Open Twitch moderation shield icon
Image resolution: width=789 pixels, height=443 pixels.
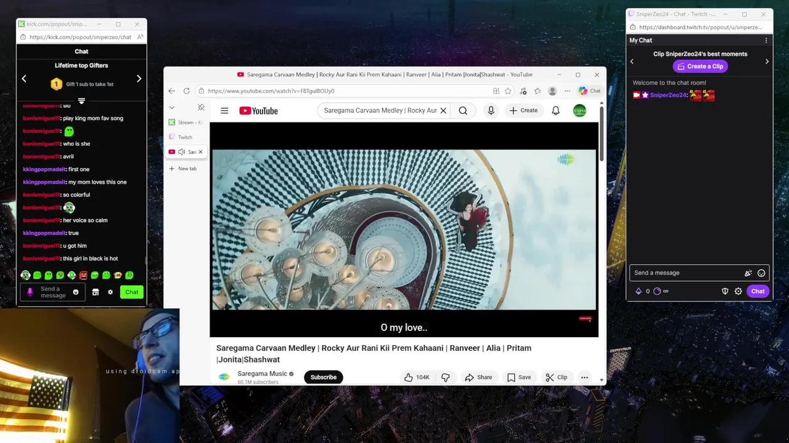(725, 292)
